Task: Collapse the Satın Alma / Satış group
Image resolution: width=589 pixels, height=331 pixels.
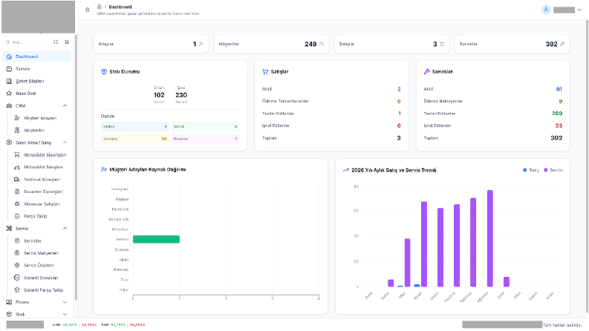Action: (x=65, y=142)
